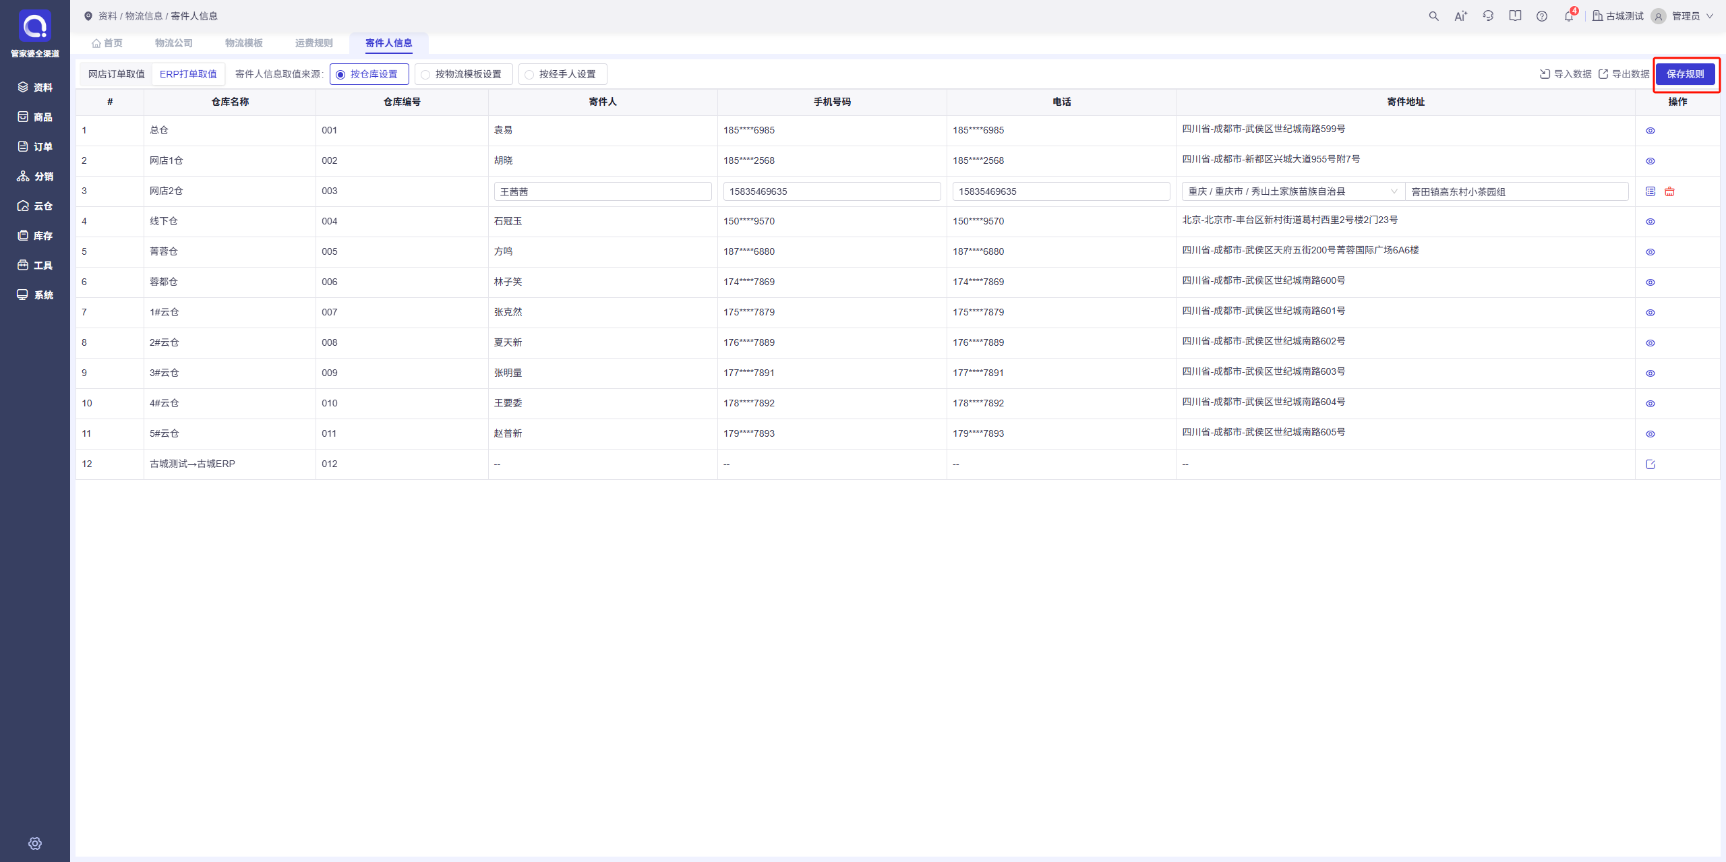The image size is (1726, 862).
Task: Select the 按物流模板设置 radio option
Action: point(463,74)
